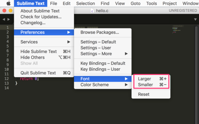Open the Project menu

(169, 3)
